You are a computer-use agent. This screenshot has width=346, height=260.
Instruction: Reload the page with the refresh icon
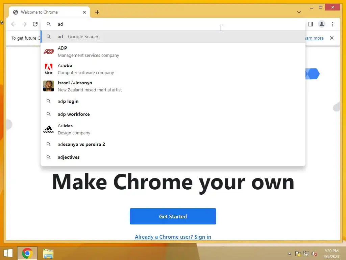[x=35, y=24]
